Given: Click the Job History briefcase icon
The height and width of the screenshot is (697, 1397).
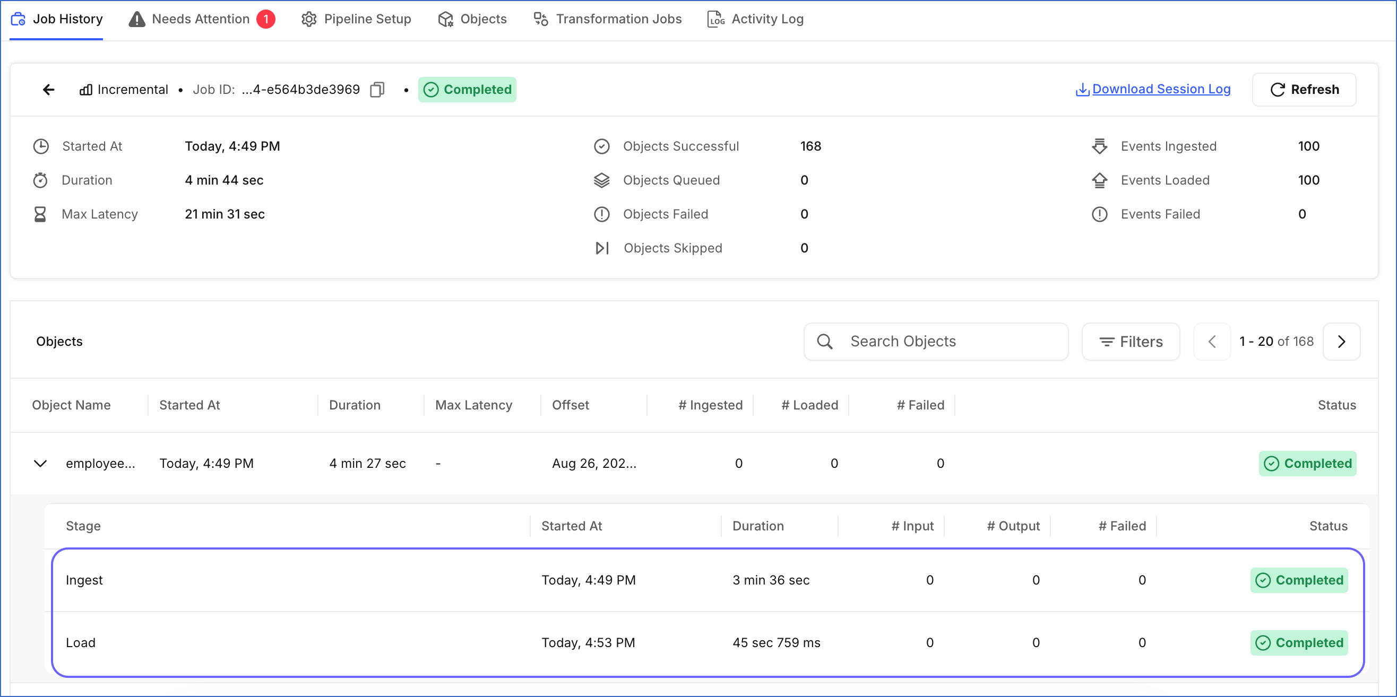Looking at the screenshot, I should [x=19, y=19].
